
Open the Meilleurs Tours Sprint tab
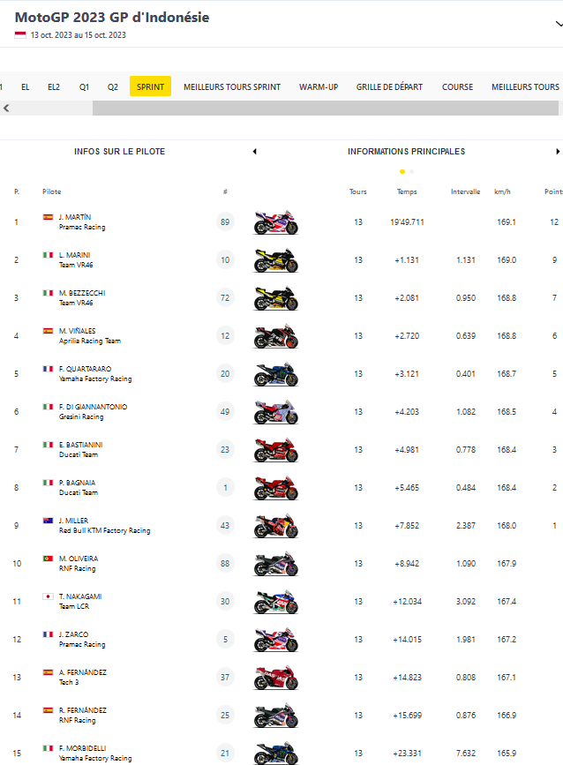coord(232,87)
